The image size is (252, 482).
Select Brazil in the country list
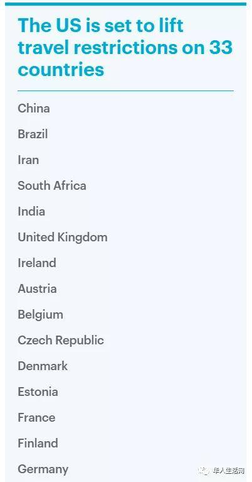point(33,134)
